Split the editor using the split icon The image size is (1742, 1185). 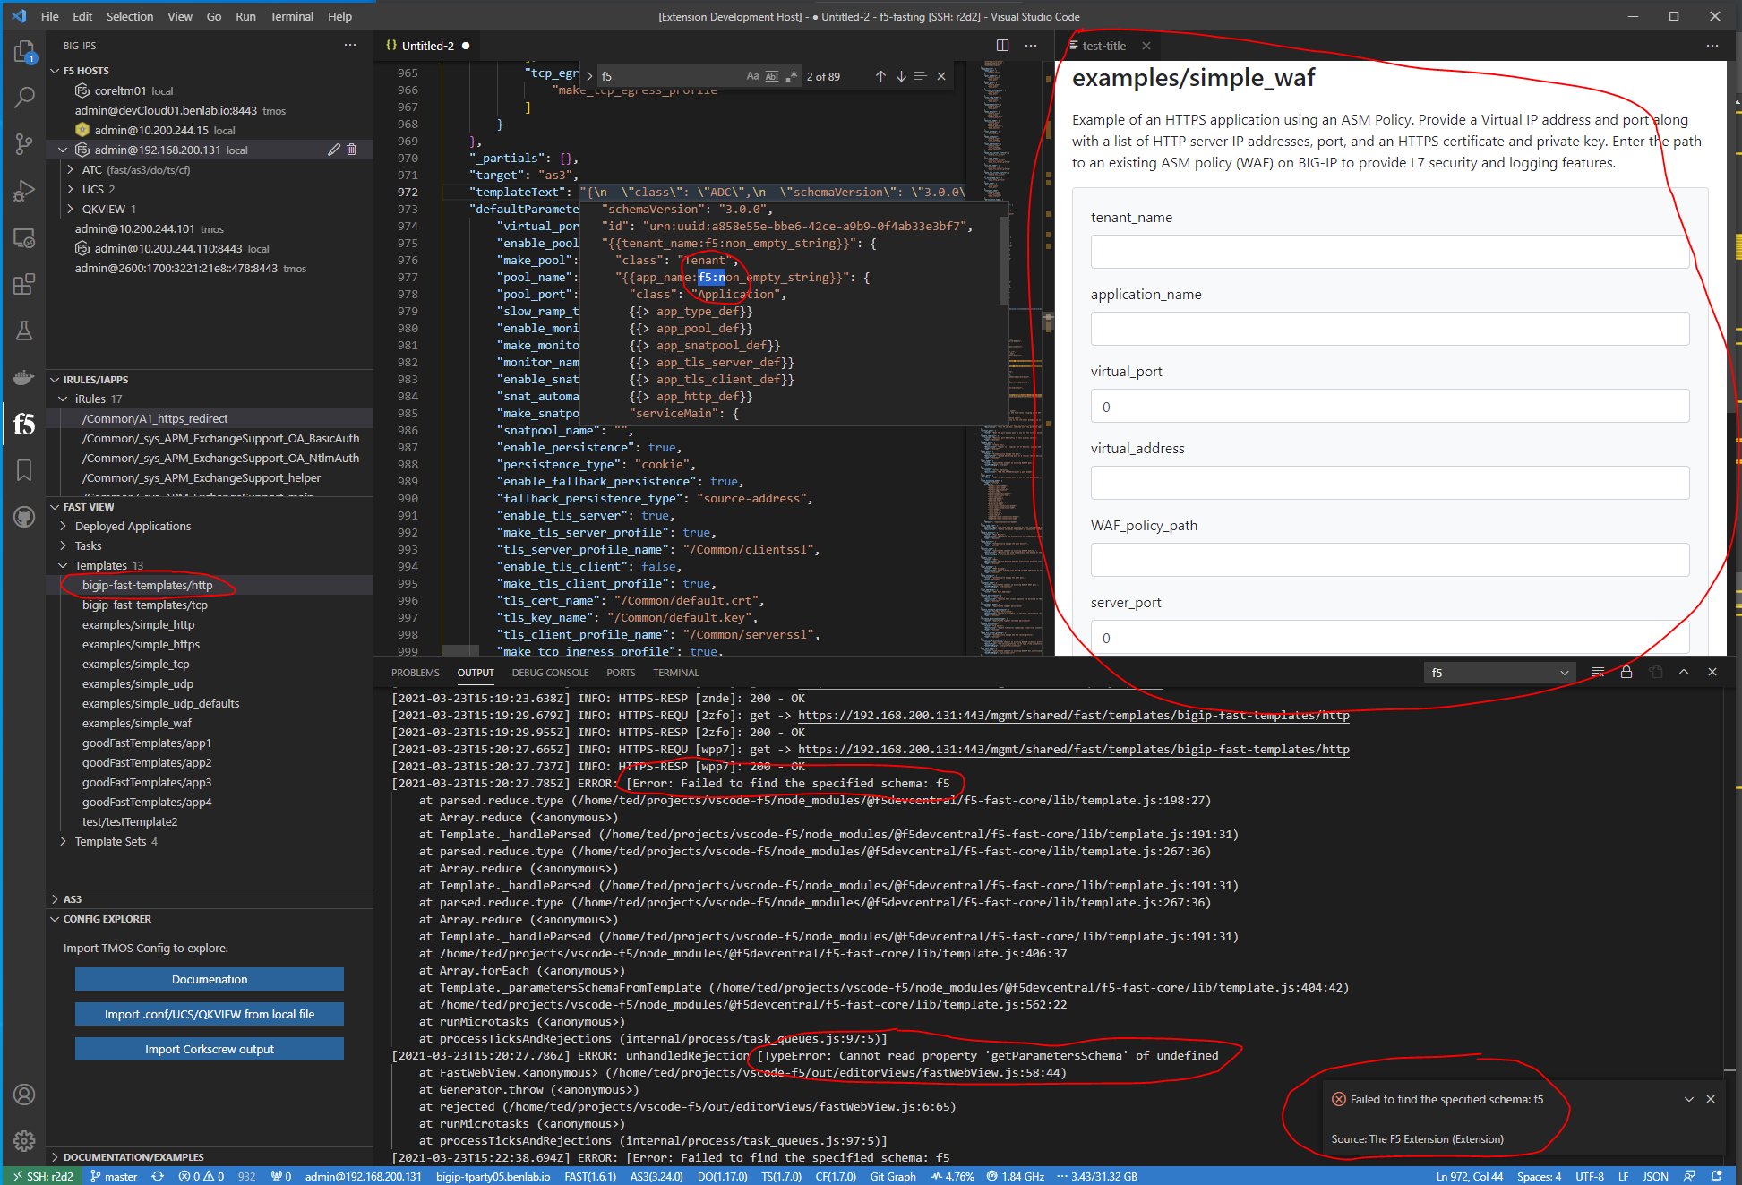[x=1001, y=45]
